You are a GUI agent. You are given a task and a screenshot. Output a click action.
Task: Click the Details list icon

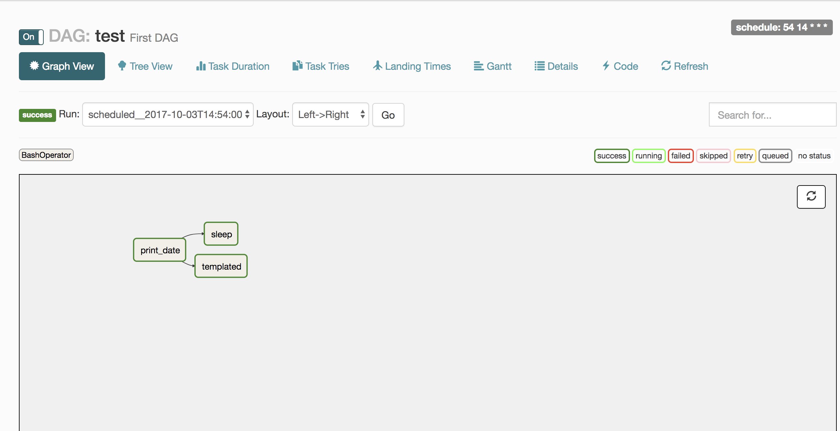tap(539, 66)
